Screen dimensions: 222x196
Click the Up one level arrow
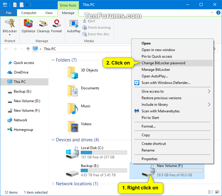coord(28,49)
